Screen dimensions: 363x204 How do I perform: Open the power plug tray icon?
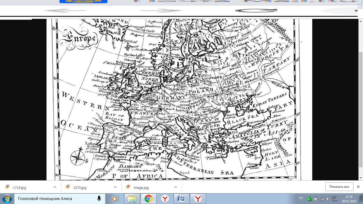point(316,199)
